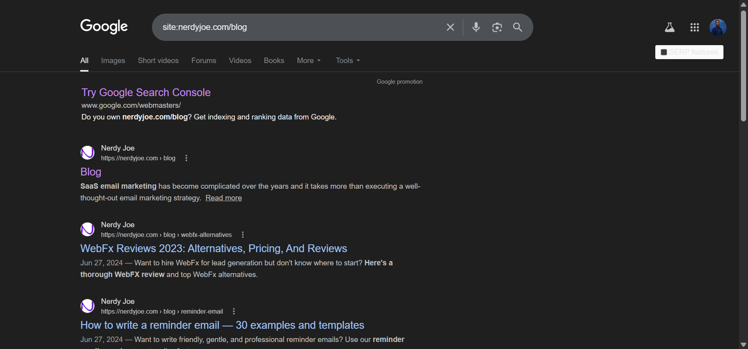Open more options for the Blog result
The width and height of the screenshot is (748, 349).
coord(186,158)
